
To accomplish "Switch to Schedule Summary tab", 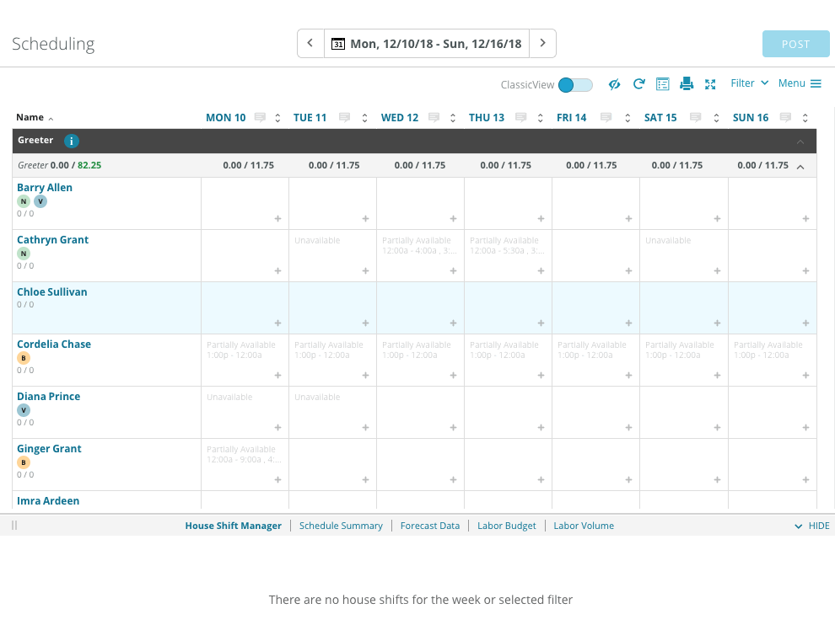I will coord(341,526).
